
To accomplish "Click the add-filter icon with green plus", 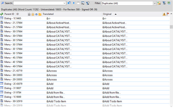I will 159,3.
